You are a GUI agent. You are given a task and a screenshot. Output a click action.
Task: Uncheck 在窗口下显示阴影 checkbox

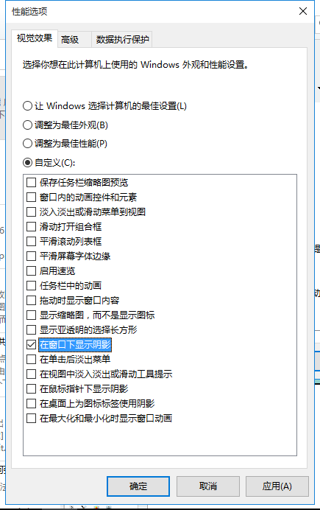click(x=31, y=344)
